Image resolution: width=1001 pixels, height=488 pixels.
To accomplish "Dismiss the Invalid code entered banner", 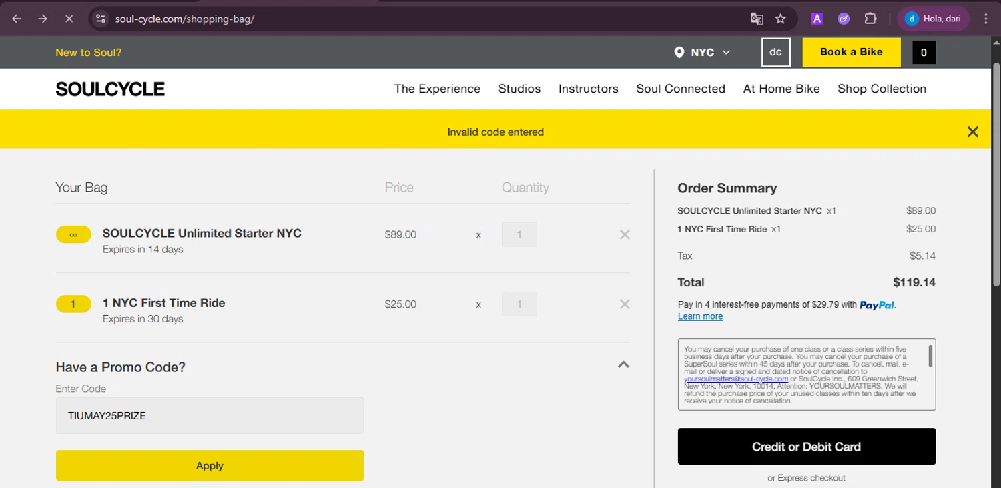I will click(972, 132).
